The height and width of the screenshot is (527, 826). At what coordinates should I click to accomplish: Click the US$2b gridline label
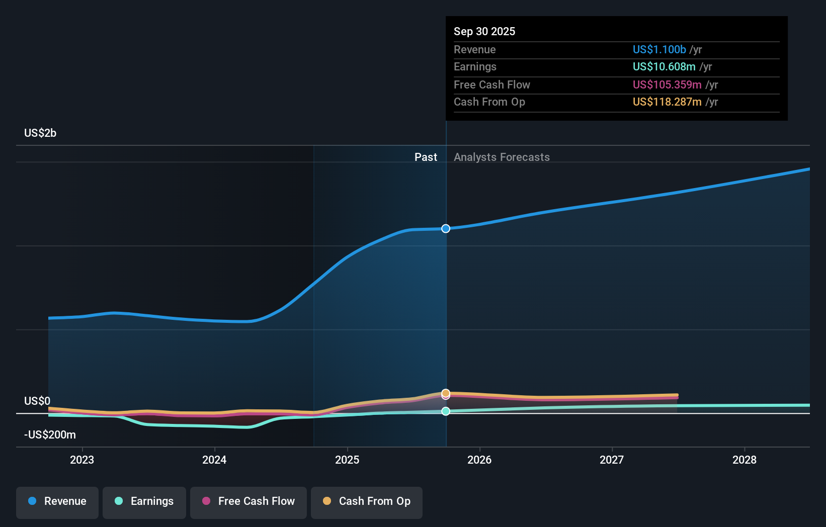coord(40,132)
